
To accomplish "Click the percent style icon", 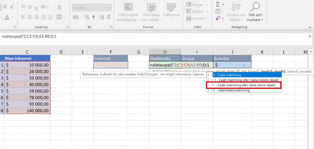I will click(86, 17).
